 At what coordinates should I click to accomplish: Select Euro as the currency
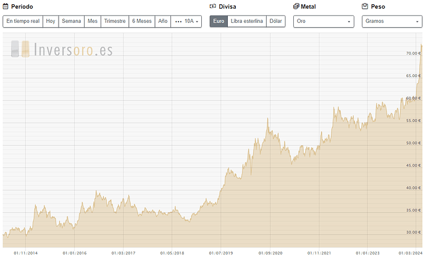(219, 21)
